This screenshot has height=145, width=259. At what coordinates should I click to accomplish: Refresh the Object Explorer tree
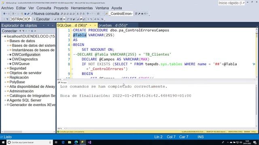coord(32,31)
